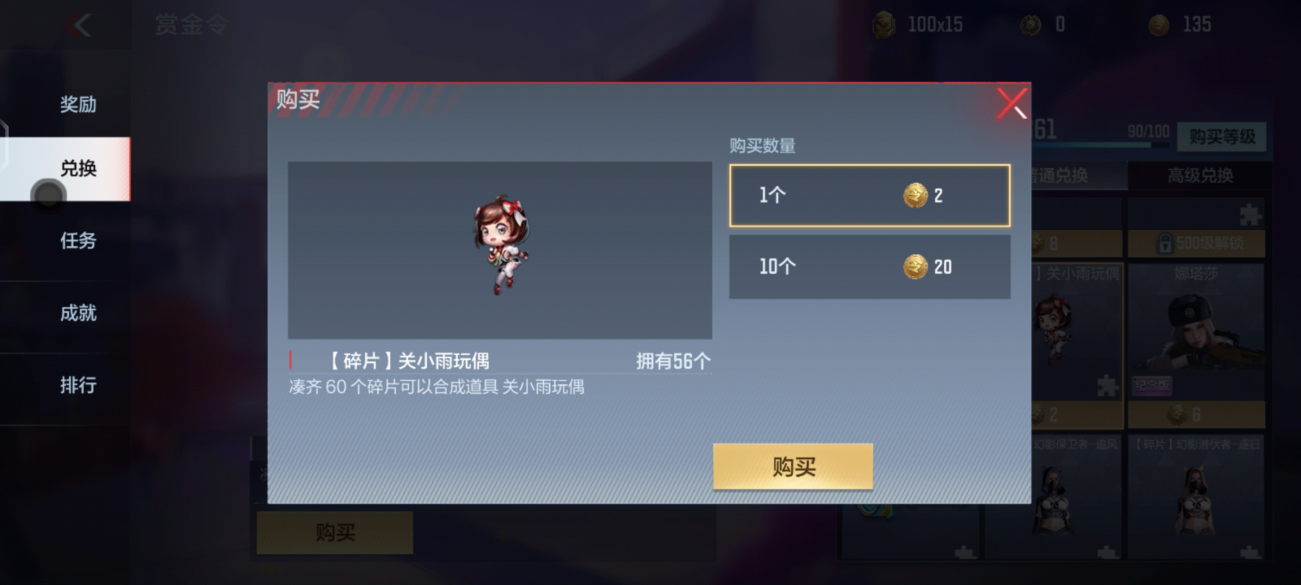Tap the floating gray assistive circle

(x=48, y=196)
